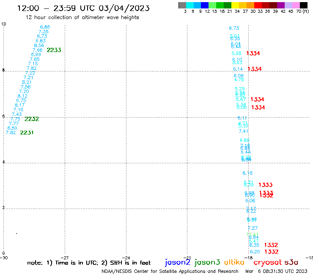This screenshot has width=313, height=275.
Task: Click the black legend color swatch
Action: [303, 5]
